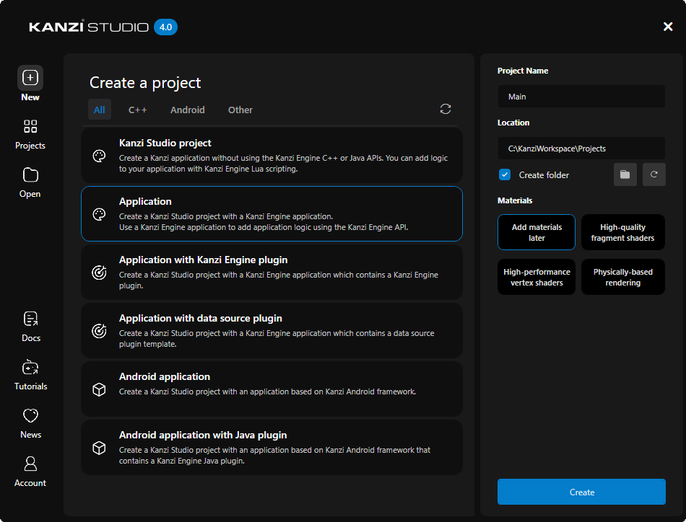686x522 pixels.
Task: Uncheck the Create folder checkbox
Action: click(505, 174)
